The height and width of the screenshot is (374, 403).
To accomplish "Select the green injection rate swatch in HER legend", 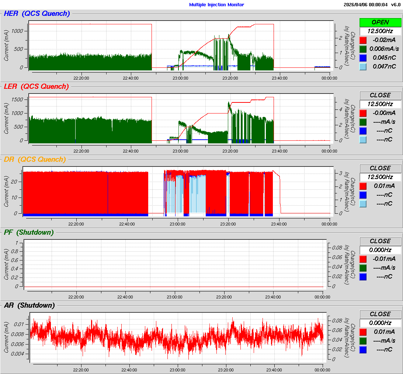I will pos(363,49).
